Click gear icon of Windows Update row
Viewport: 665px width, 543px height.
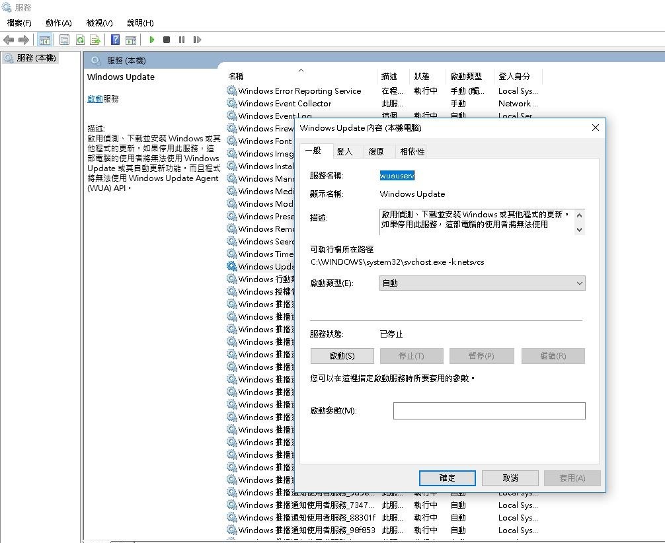pos(231,266)
